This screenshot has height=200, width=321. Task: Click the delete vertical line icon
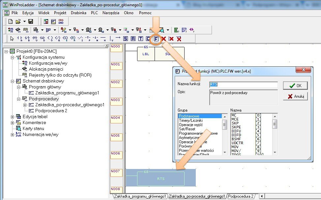pos(171,39)
